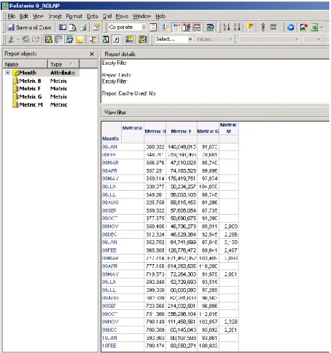Click the grid view icon with magnifier

106,39
